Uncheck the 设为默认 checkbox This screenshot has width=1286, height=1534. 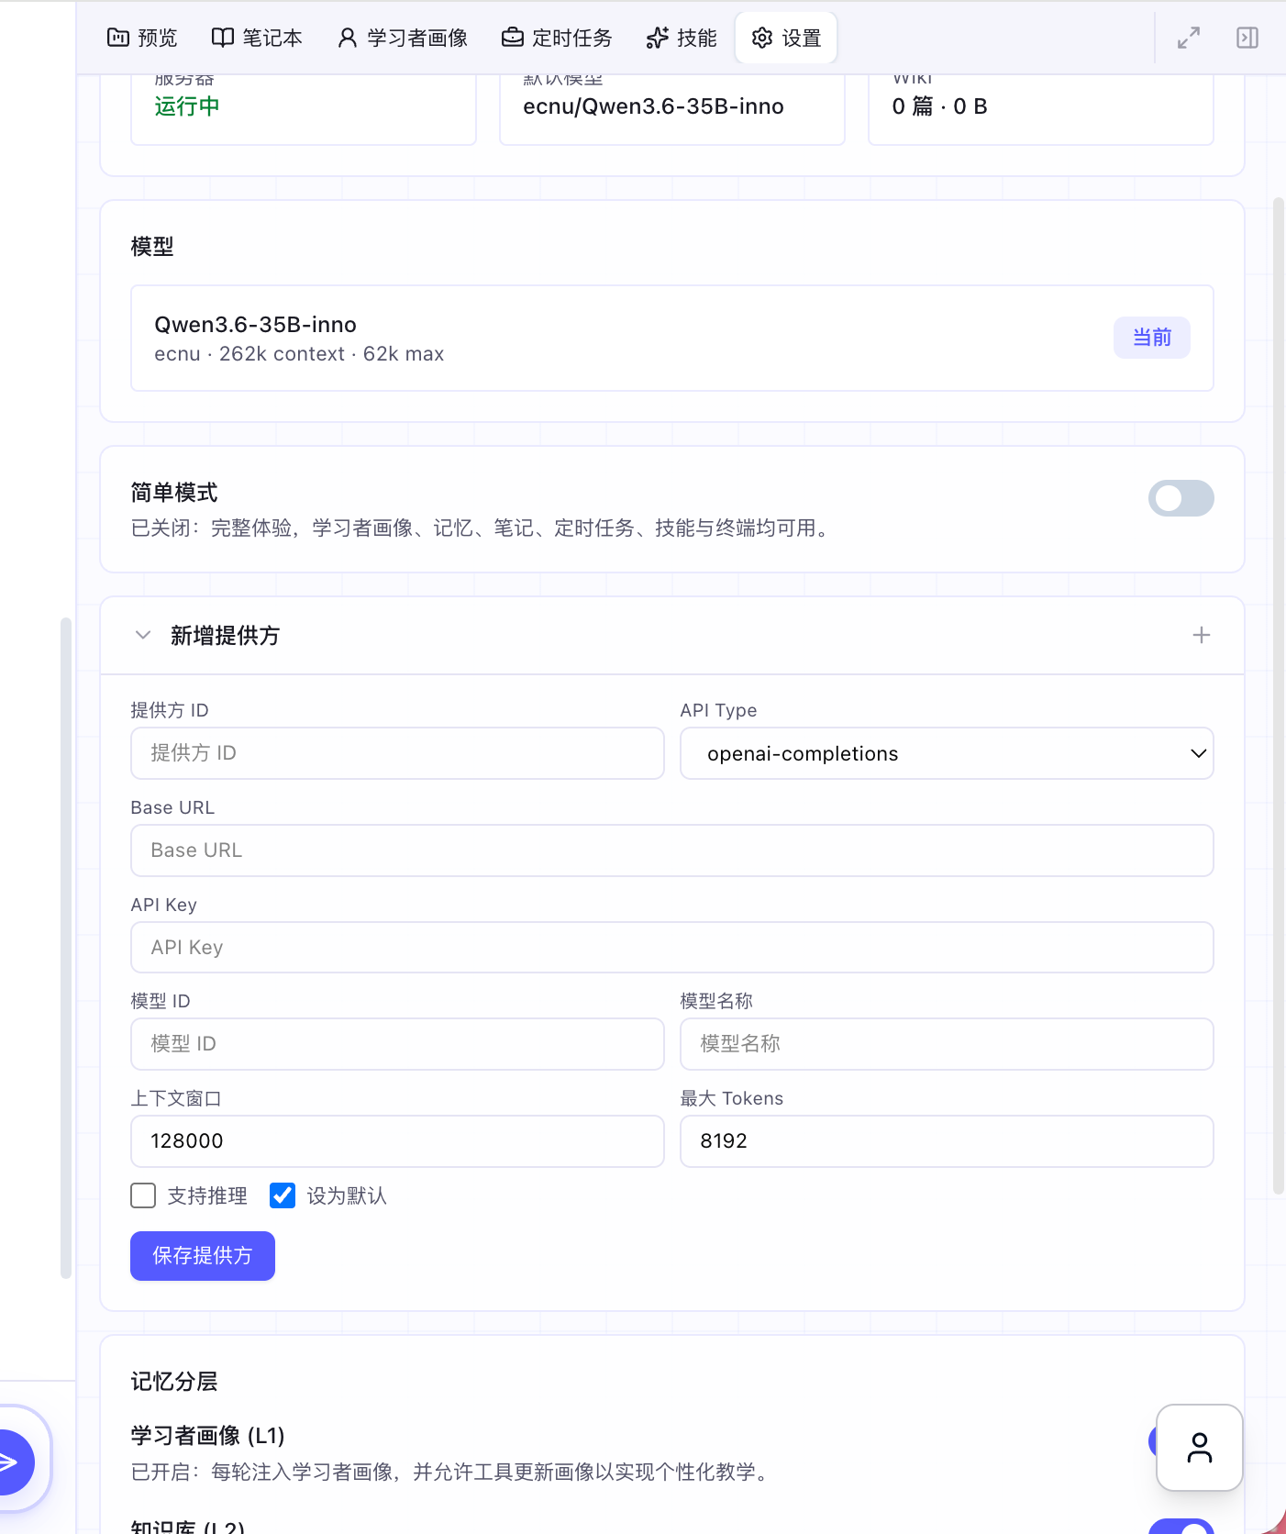pyautogui.click(x=283, y=1195)
